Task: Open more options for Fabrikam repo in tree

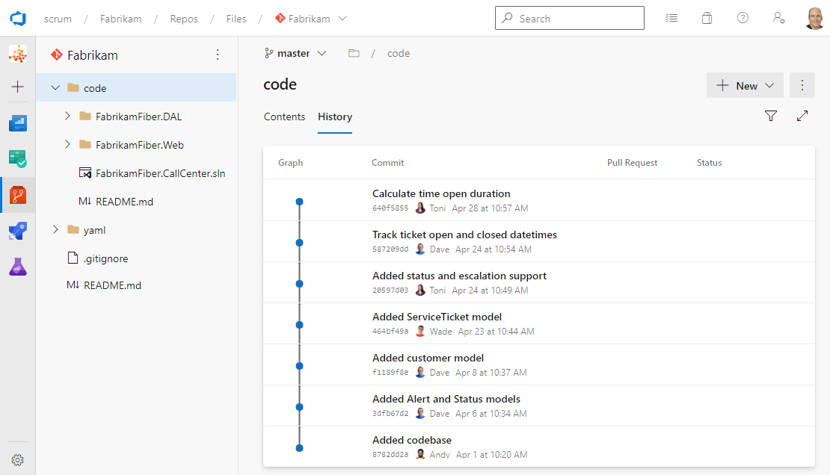Action: coord(218,55)
